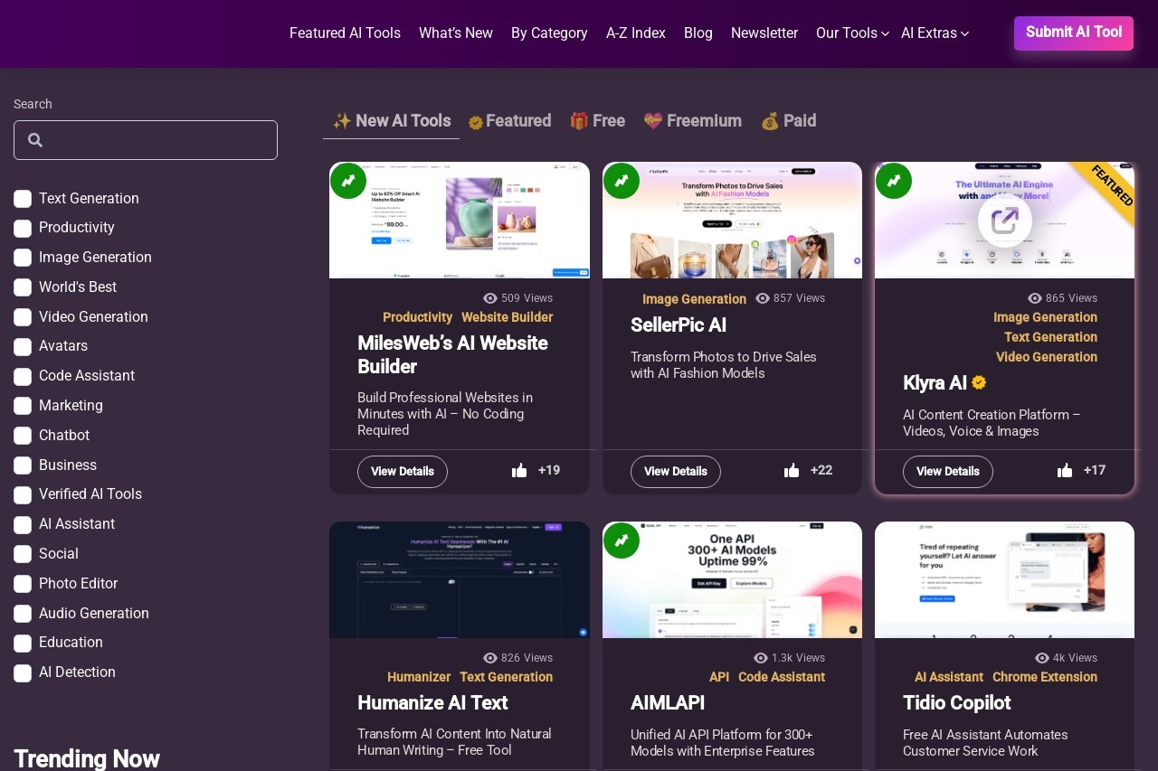Click trending badge on MilesWeb card
1158x771 pixels.
point(348,181)
